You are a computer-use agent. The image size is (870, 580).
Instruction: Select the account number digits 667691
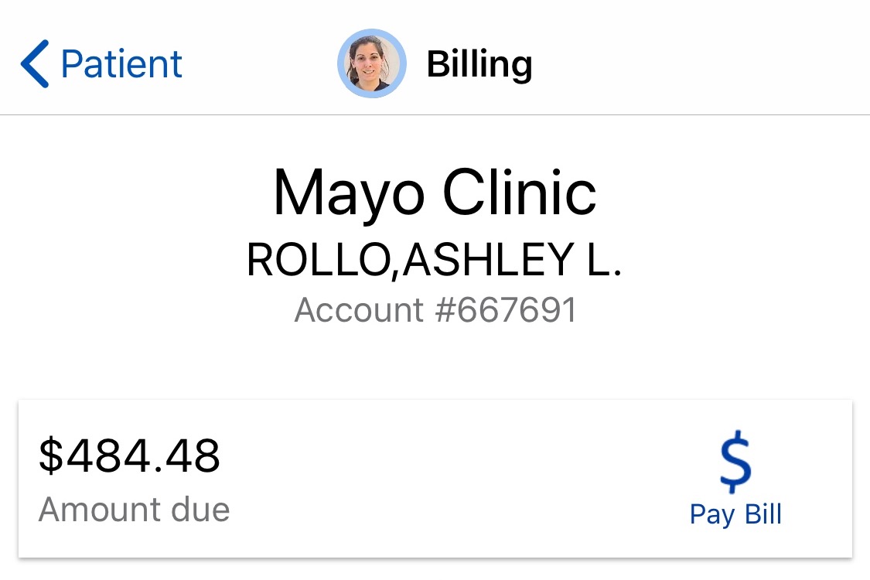517,309
